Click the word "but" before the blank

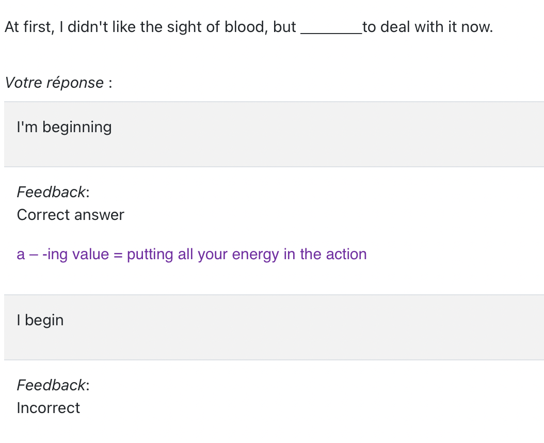pyautogui.click(x=284, y=27)
